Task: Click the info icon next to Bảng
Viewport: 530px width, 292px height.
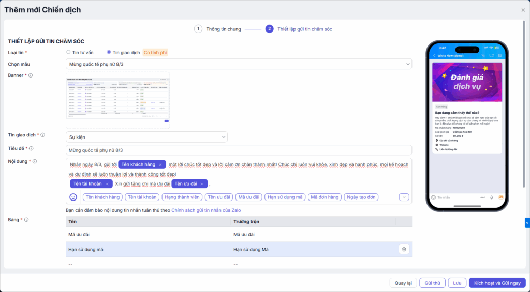Action: pyautogui.click(x=26, y=220)
